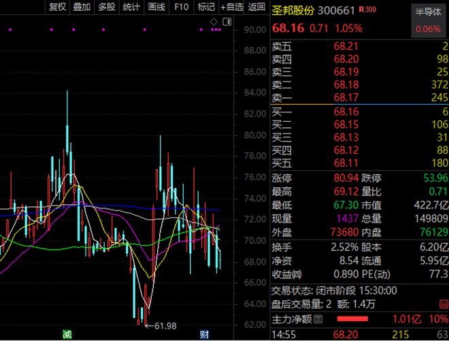Click the diamond icon above the chart
This screenshot has height=341, width=449.
point(213,22)
